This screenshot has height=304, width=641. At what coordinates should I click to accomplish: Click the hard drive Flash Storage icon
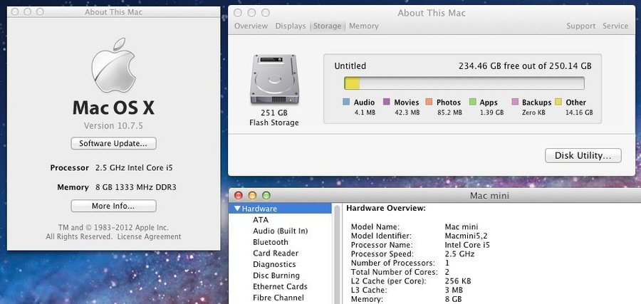[x=274, y=79]
